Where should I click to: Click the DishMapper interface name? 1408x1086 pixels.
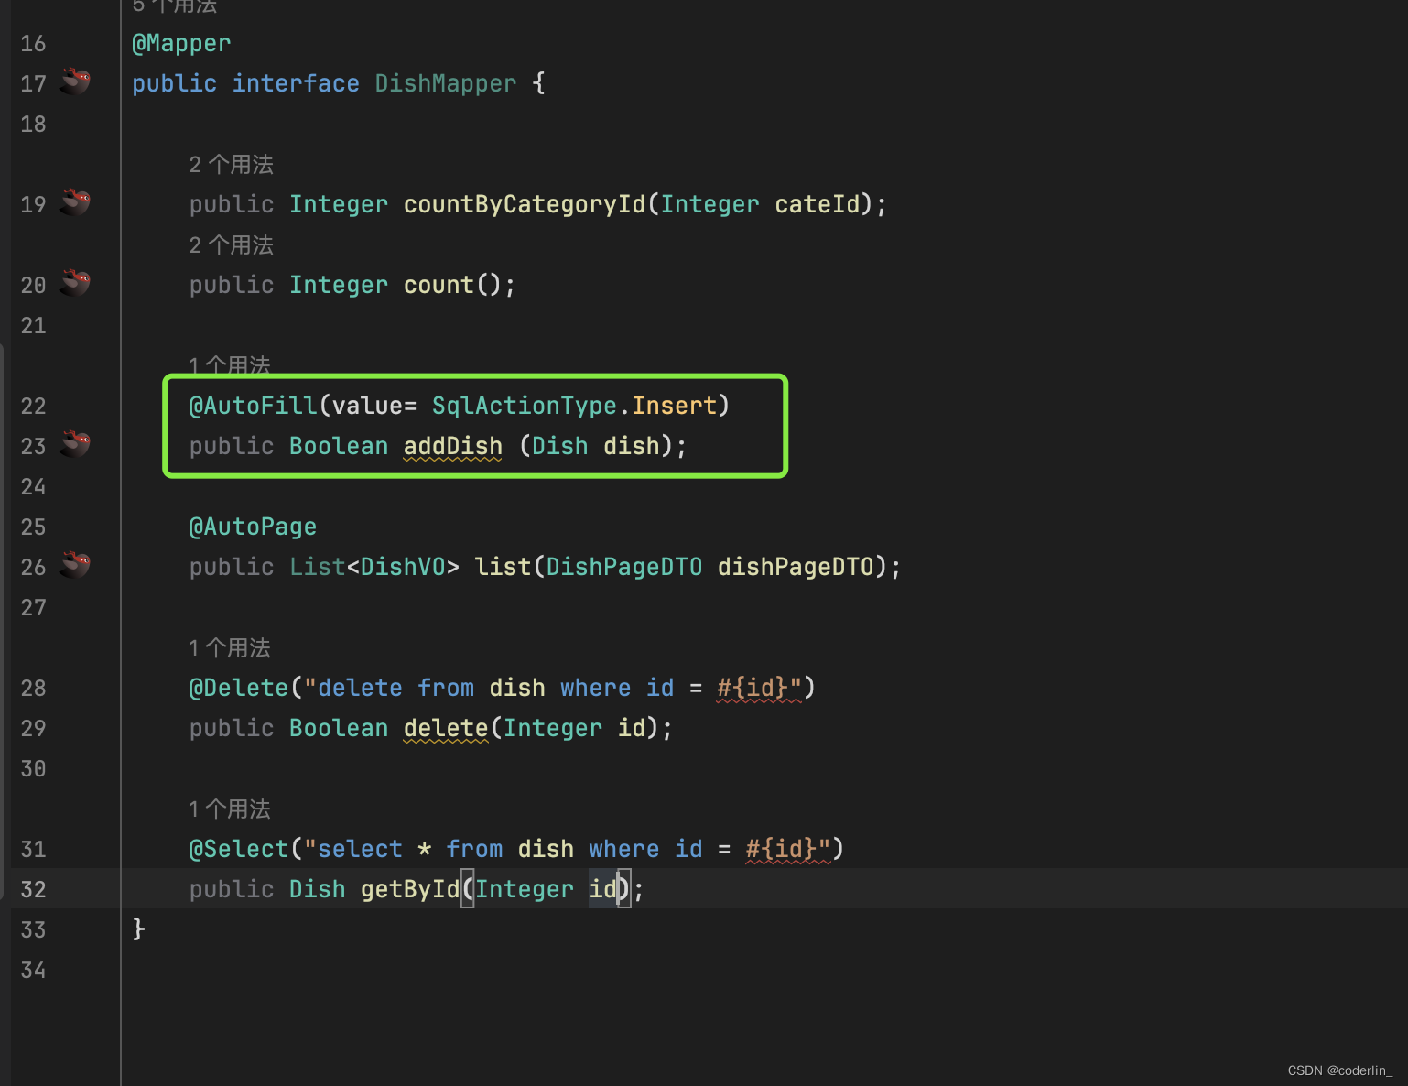pos(446,83)
